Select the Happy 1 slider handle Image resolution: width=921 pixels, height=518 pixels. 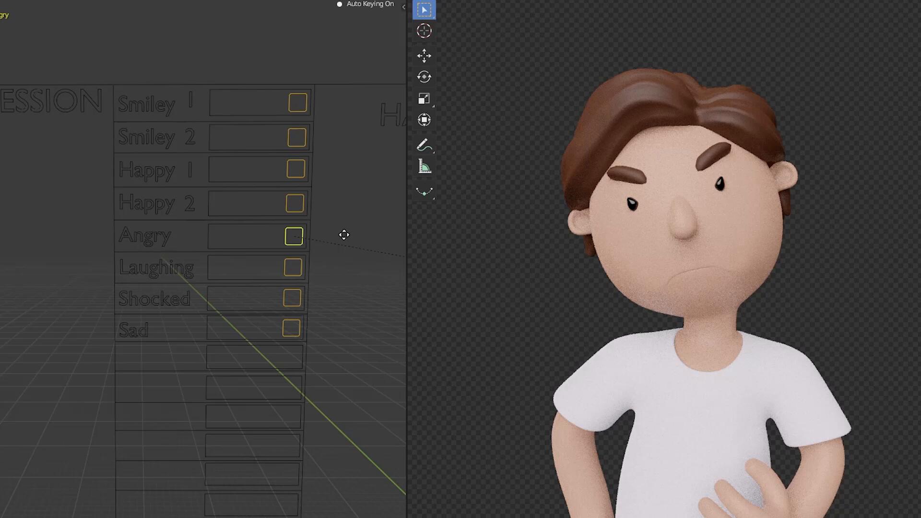click(296, 169)
